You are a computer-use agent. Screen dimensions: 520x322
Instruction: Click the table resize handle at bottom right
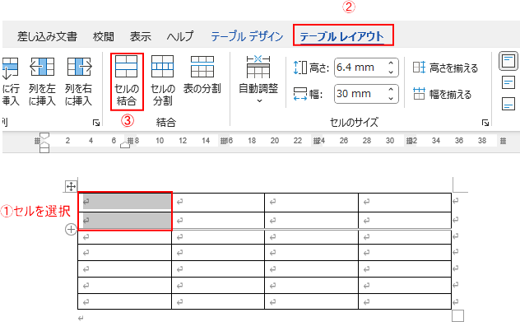point(457,315)
